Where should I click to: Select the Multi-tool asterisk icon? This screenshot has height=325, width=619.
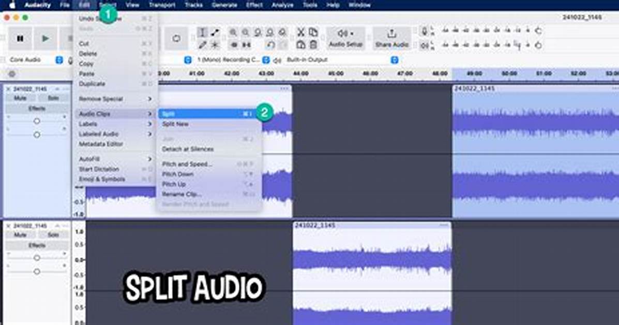[215, 45]
